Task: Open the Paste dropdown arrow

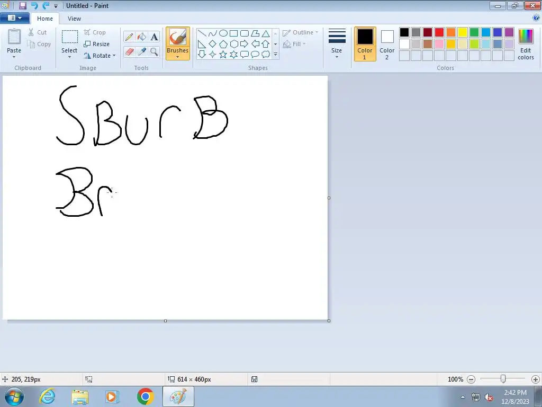Action: (14, 57)
